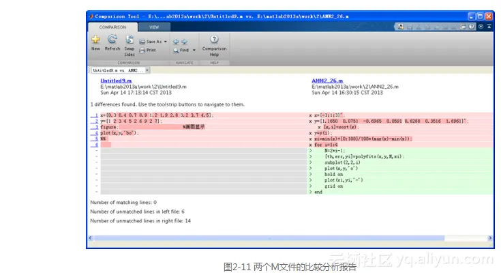Click the Save As button
The image size is (501, 275).
pyautogui.click(x=151, y=42)
